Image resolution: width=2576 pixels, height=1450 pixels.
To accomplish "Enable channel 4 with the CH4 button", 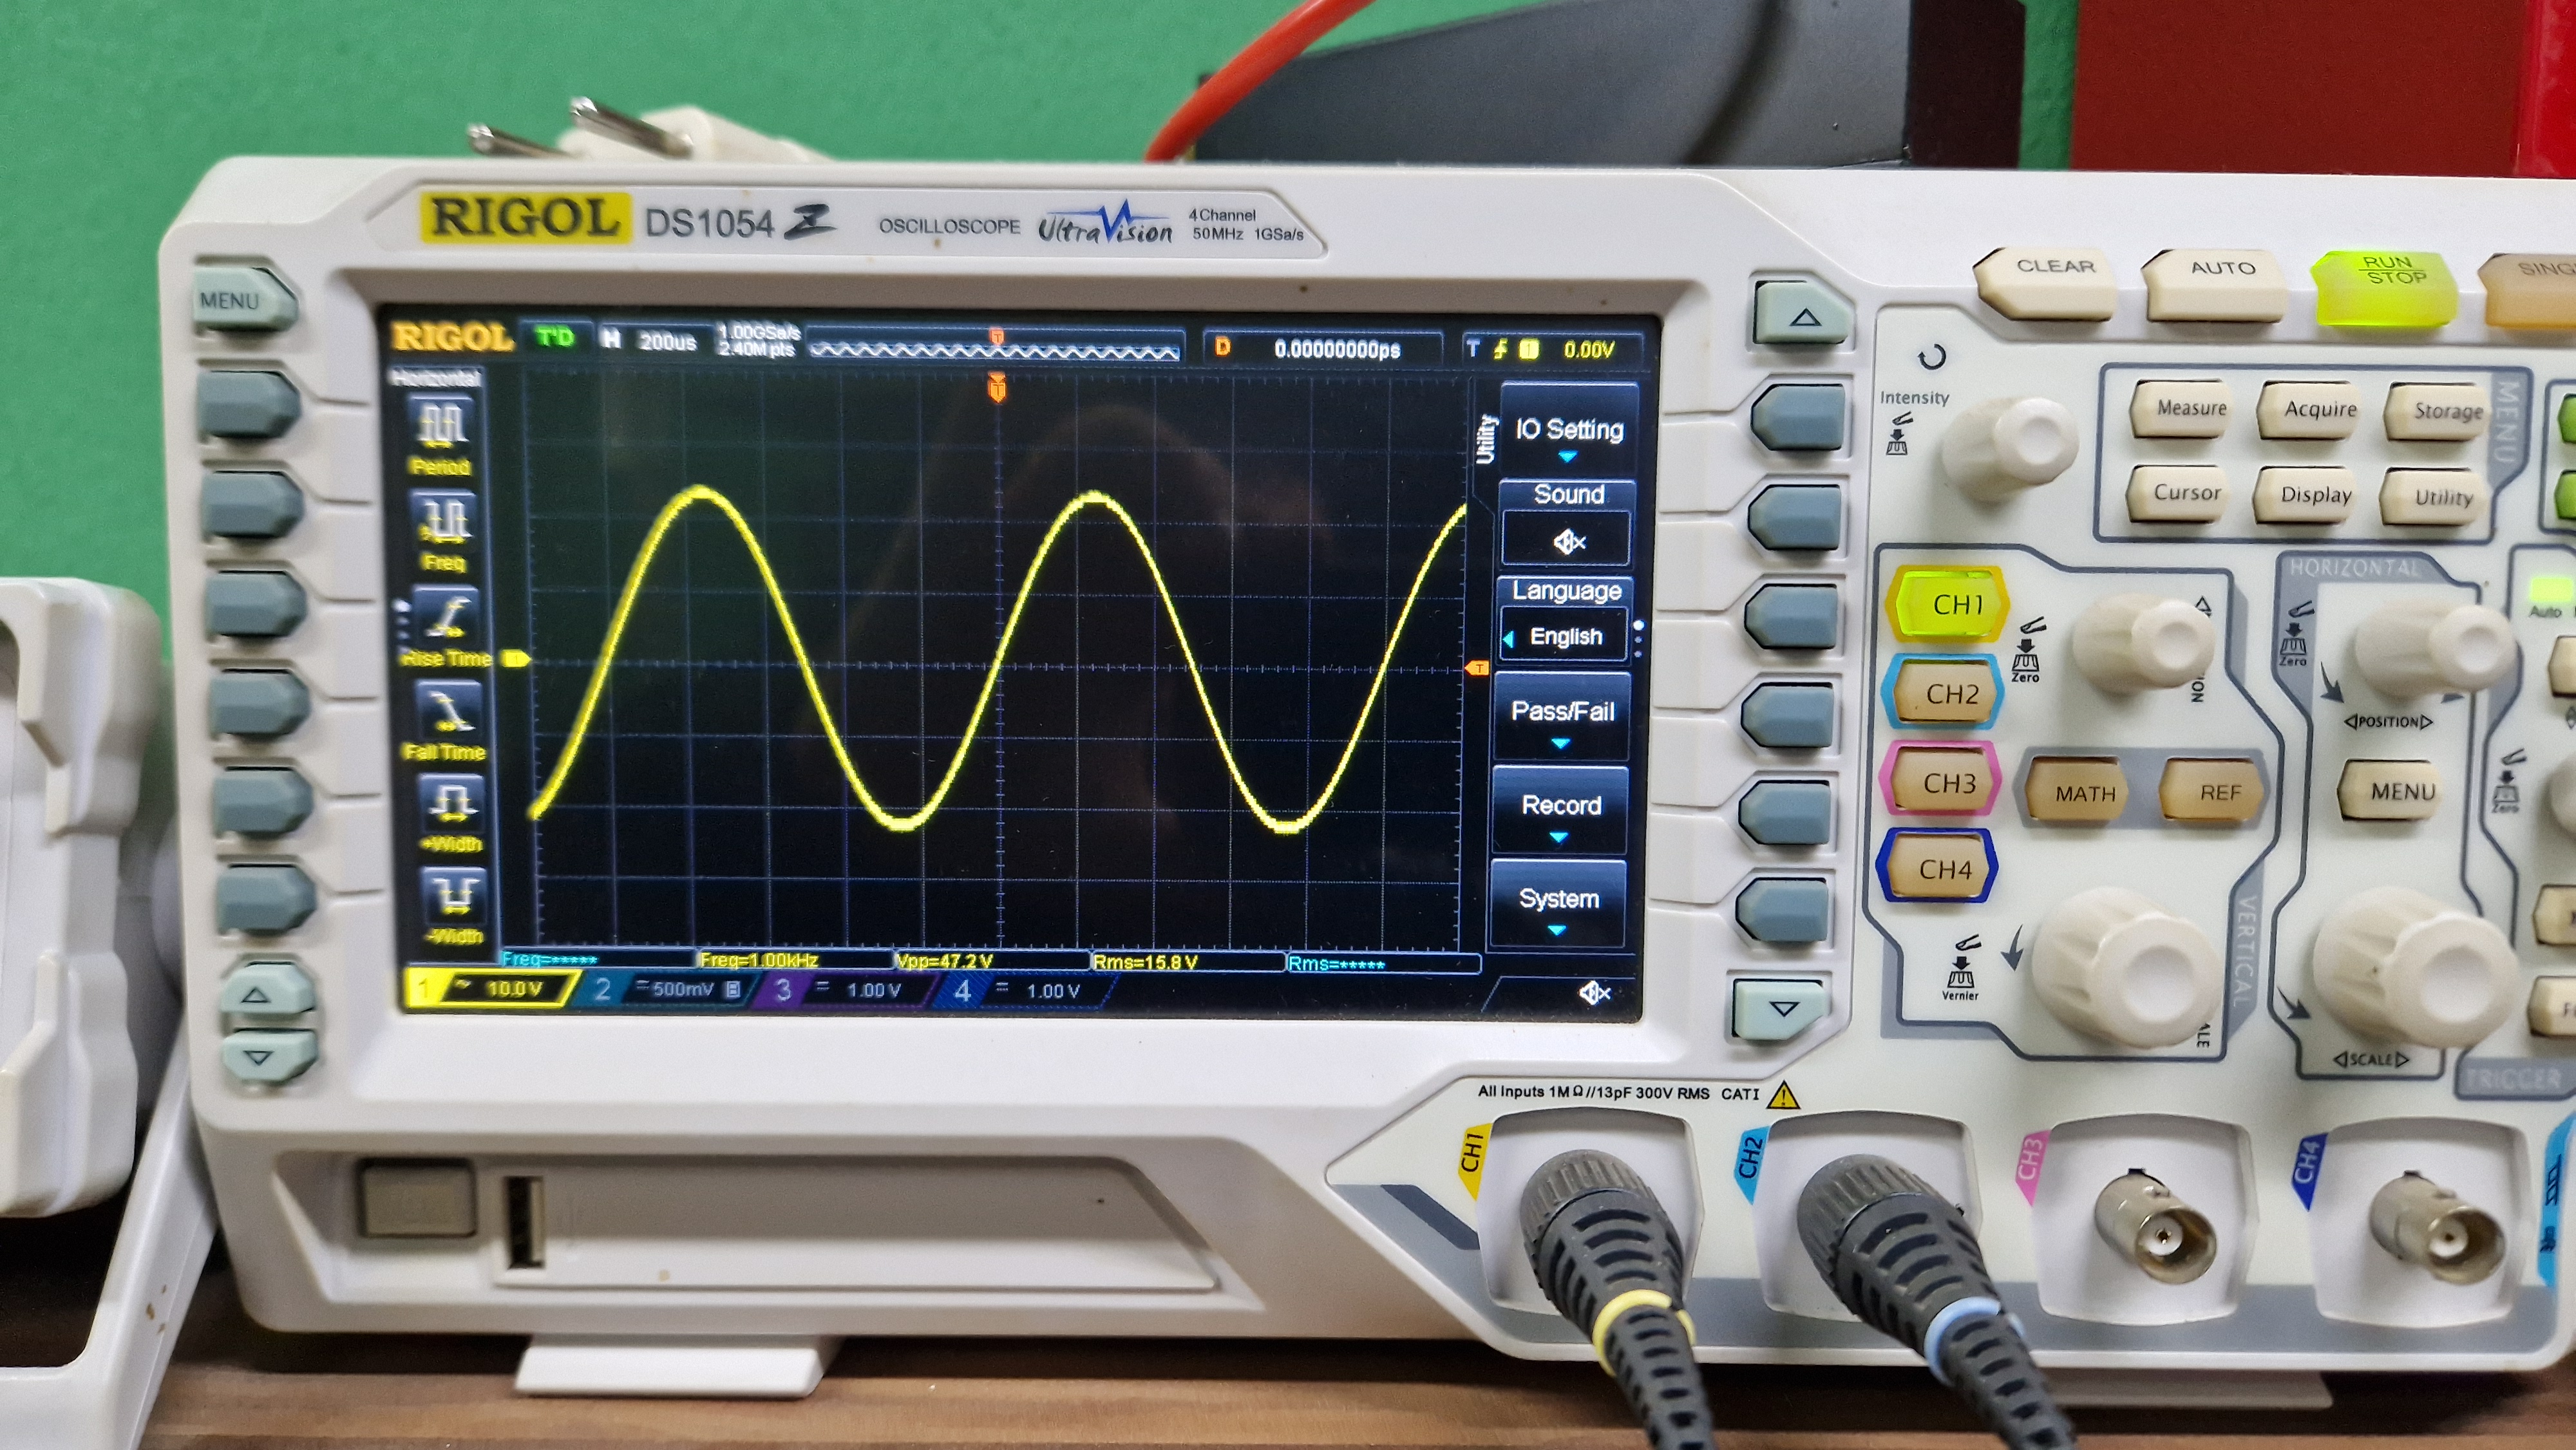I will [x=1938, y=868].
